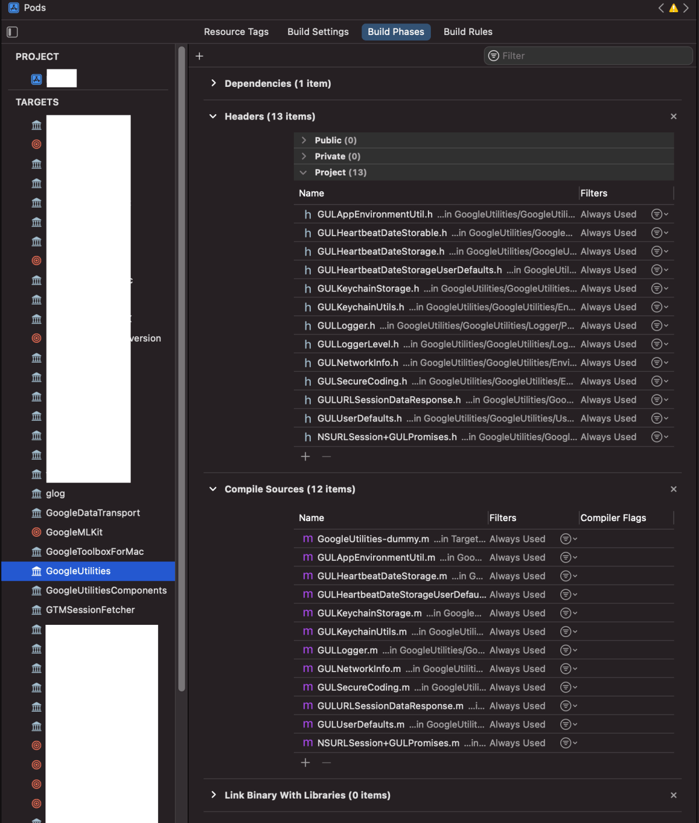Select NSURLSession+GULPromises.m source row
This screenshot has height=823, width=699.
click(x=484, y=743)
